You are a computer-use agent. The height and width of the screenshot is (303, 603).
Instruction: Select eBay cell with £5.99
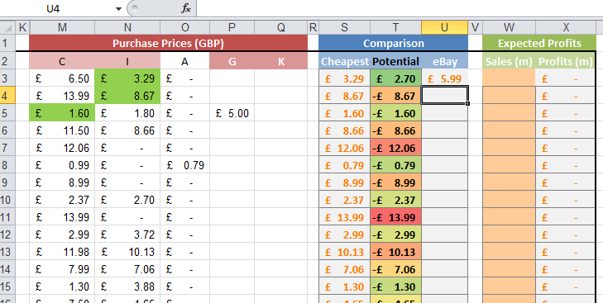click(444, 78)
